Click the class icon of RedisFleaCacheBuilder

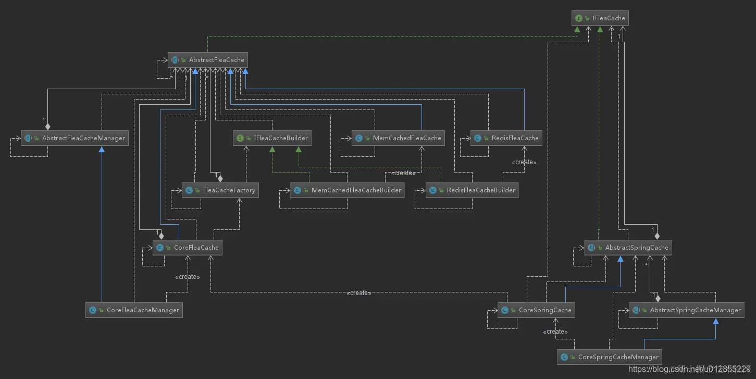[433, 190]
